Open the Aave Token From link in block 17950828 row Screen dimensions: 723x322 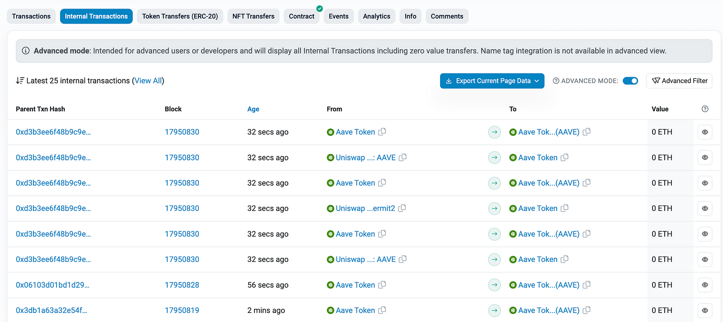pos(355,285)
